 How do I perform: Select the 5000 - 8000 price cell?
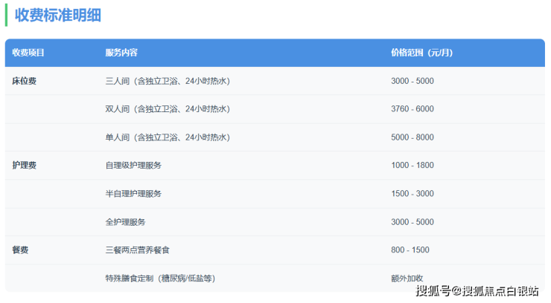click(x=412, y=137)
